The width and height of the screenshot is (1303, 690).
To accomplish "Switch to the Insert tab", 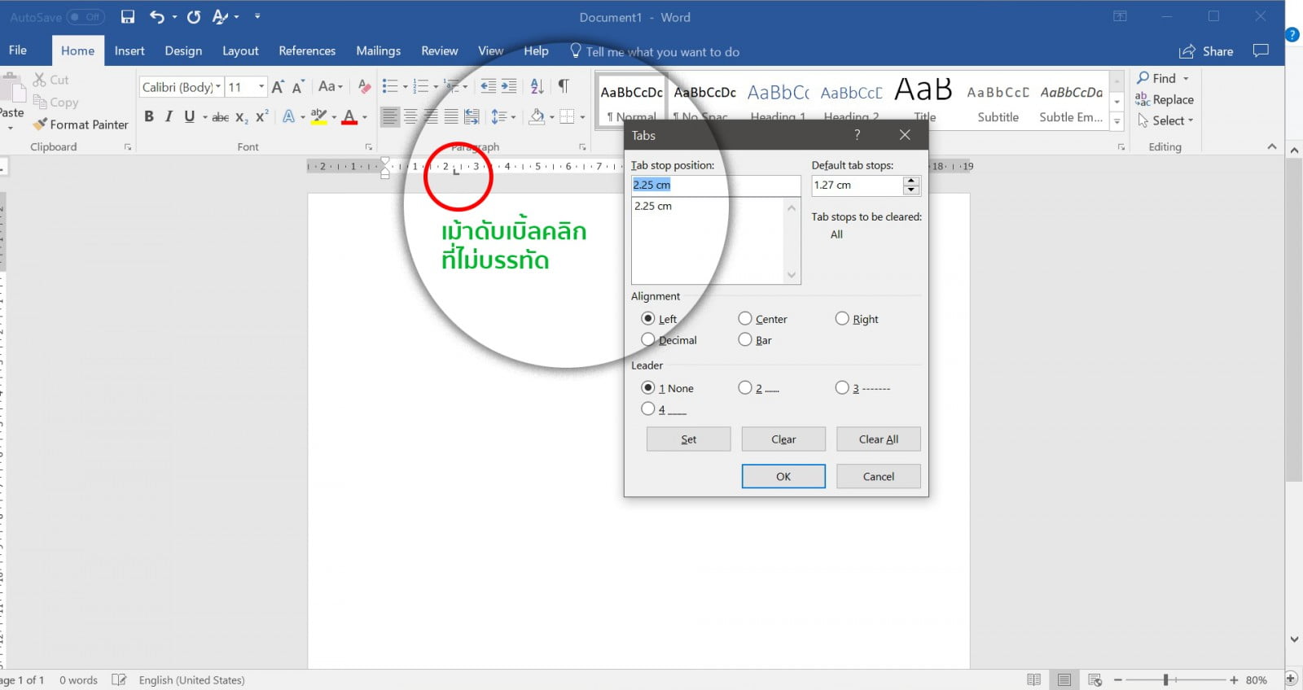I will pos(129,50).
